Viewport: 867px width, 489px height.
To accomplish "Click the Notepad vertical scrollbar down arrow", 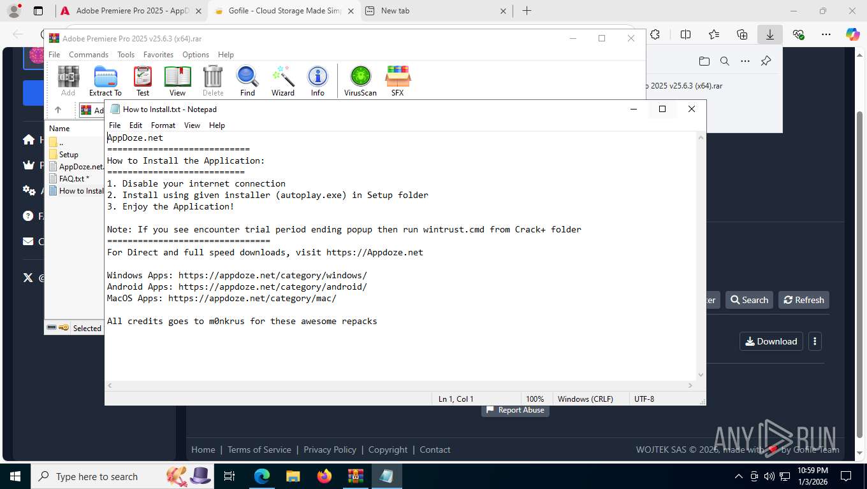I will (701, 375).
